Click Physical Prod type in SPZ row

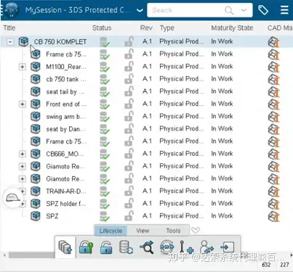tap(182, 216)
